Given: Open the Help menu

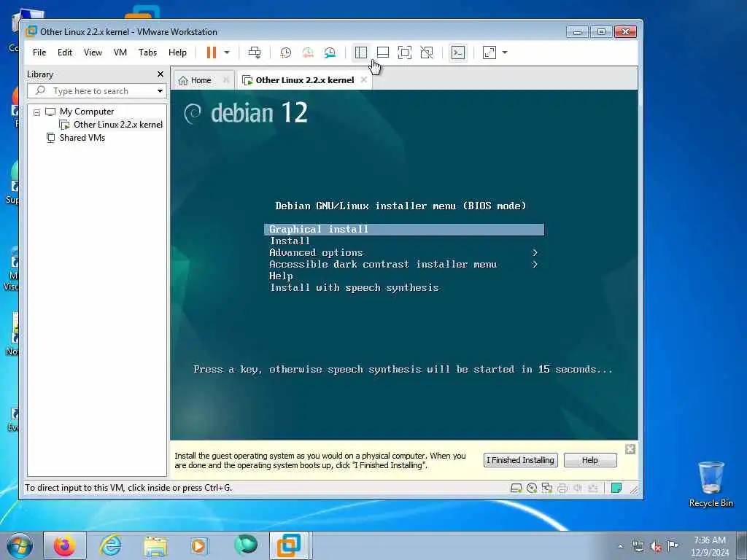Looking at the screenshot, I should click(x=177, y=52).
